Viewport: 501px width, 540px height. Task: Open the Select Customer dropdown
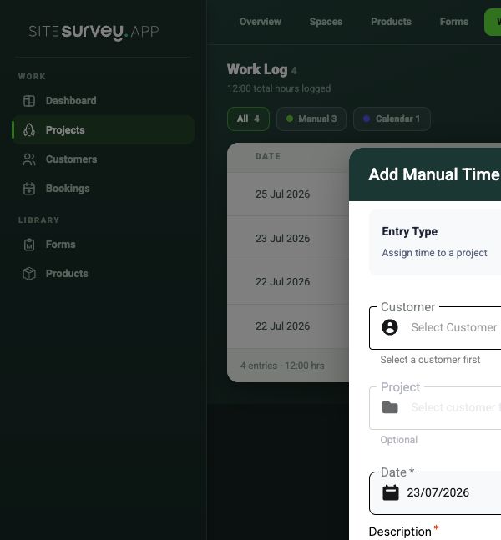coord(435,327)
